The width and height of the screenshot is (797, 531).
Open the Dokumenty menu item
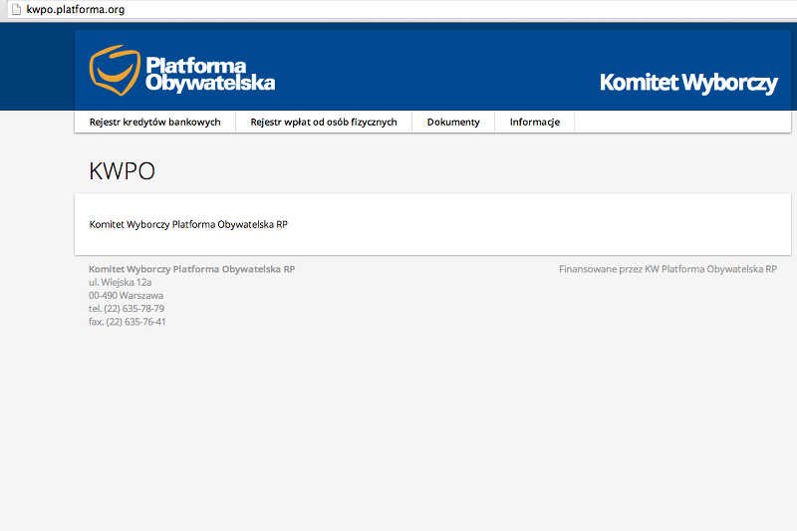coord(453,122)
